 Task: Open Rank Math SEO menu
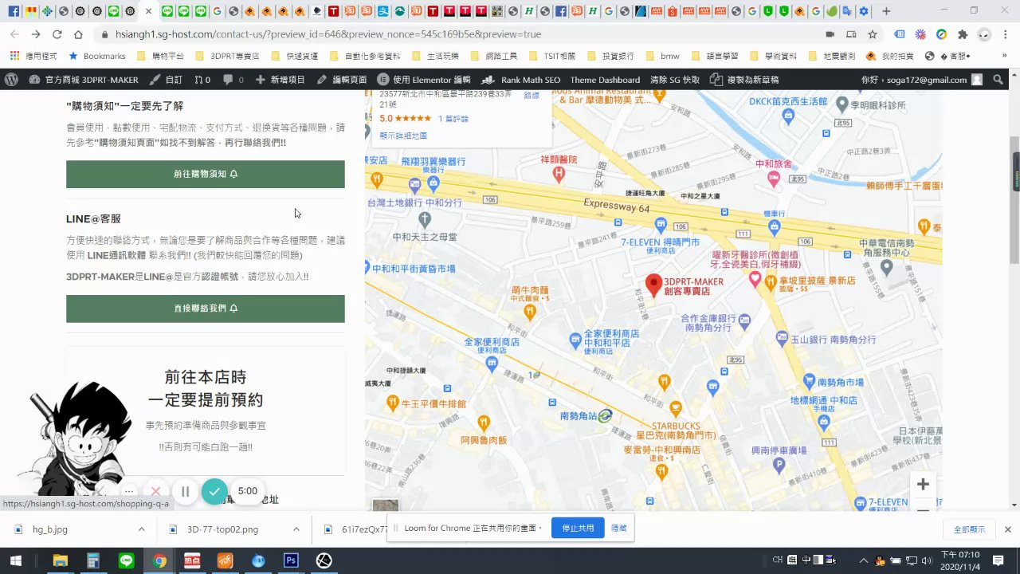(522, 80)
